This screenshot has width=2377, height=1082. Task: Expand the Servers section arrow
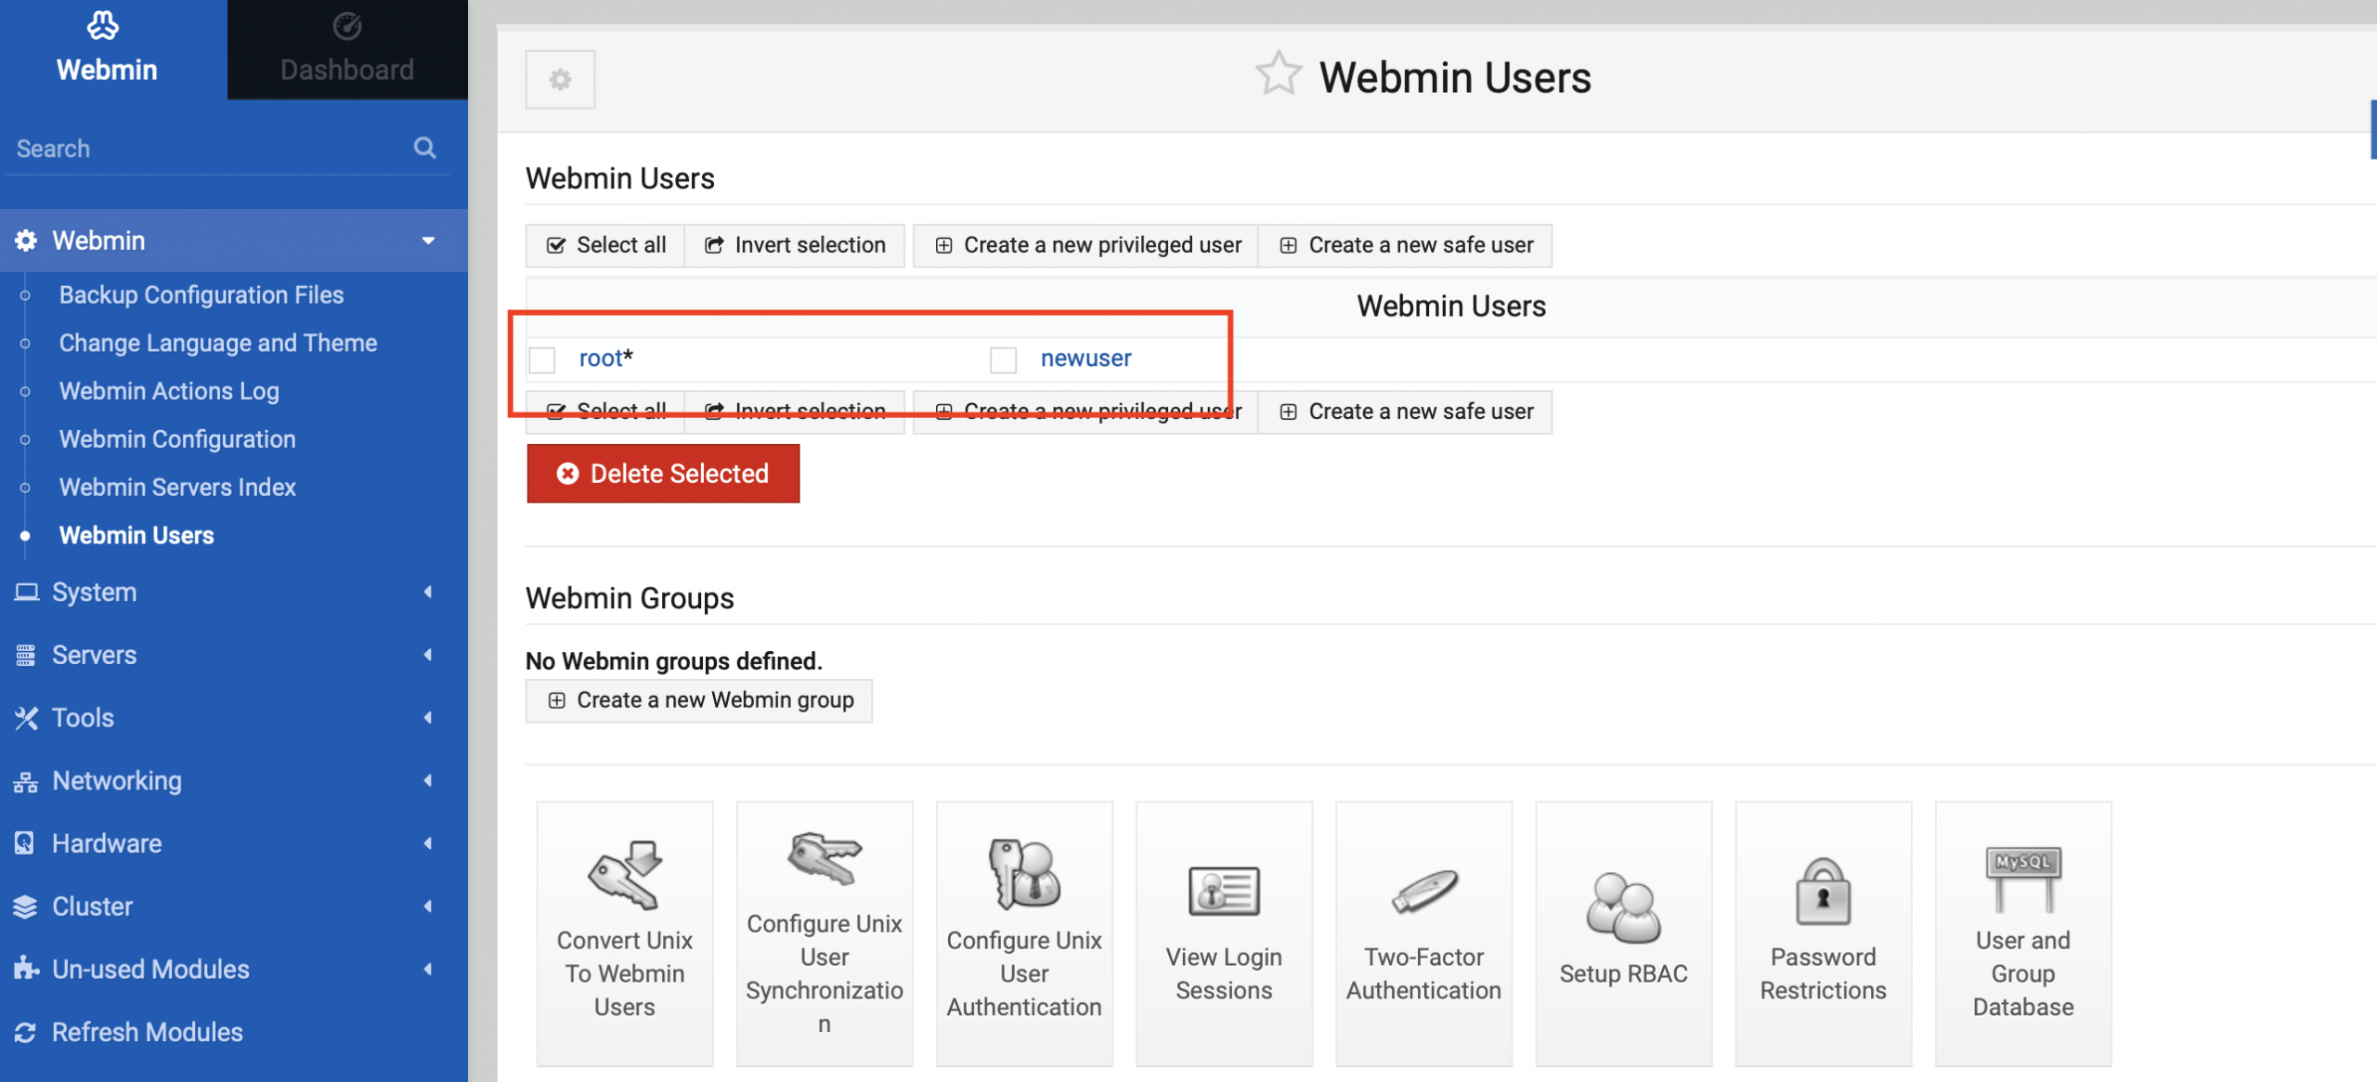coord(428,655)
